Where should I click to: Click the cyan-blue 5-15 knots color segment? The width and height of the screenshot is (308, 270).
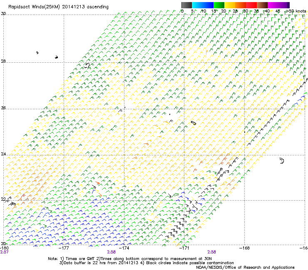203,5
